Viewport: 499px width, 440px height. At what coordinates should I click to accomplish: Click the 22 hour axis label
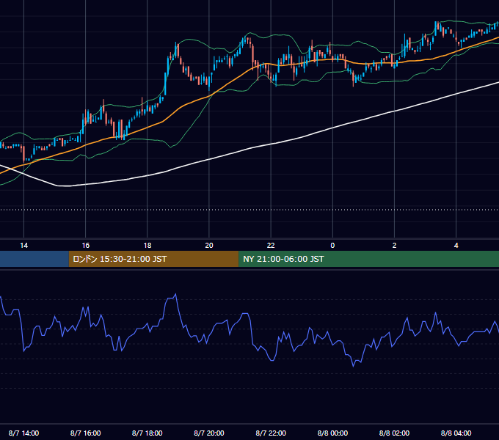click(x=271, y=246)
